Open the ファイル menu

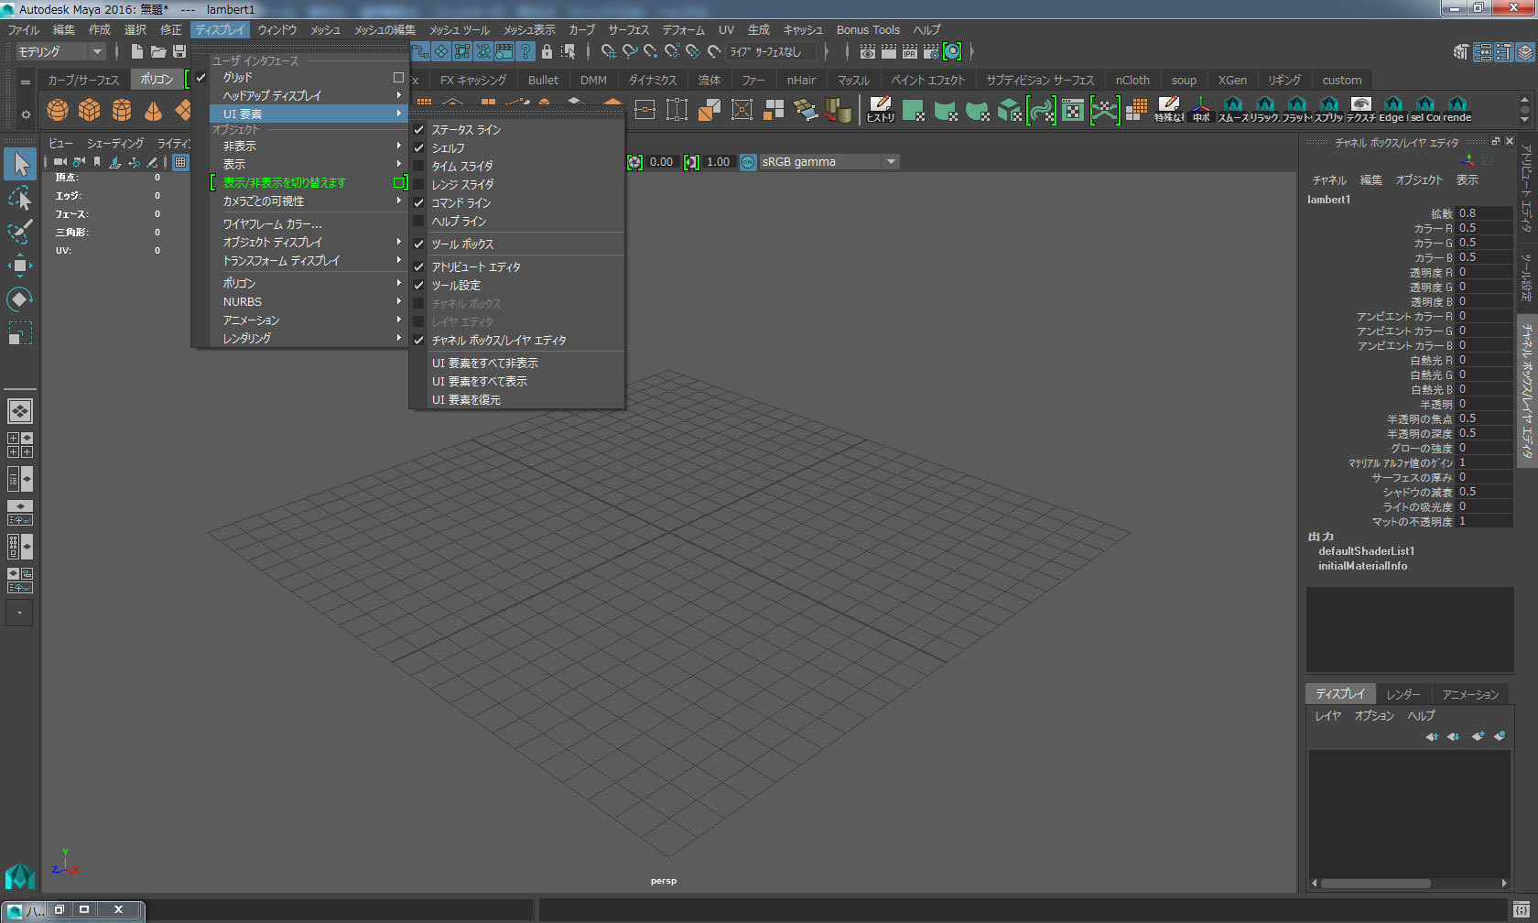pyautogui.click(x=24, y=29)
